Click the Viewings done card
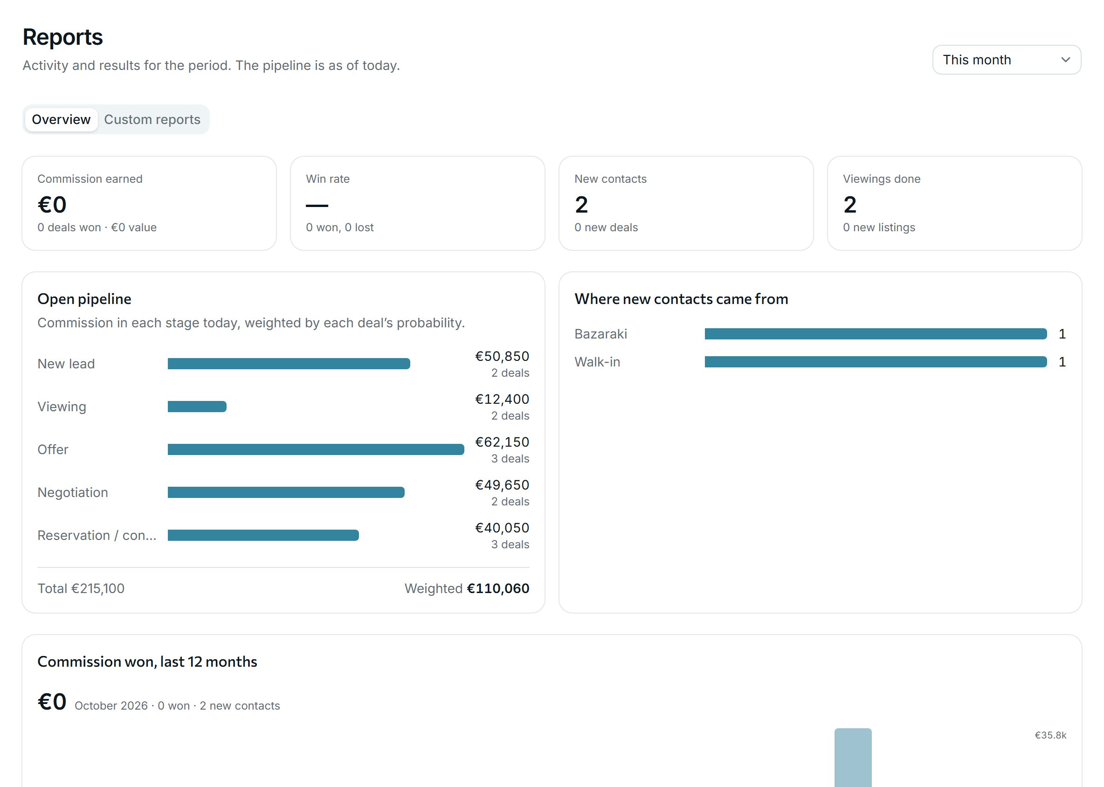 click(954, 203)
